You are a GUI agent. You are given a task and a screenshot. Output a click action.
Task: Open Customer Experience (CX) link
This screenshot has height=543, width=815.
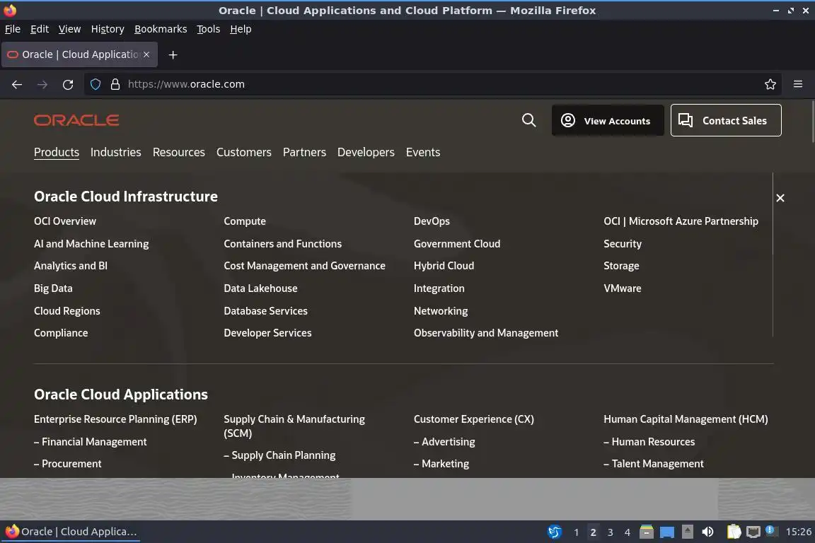point(474,419)
